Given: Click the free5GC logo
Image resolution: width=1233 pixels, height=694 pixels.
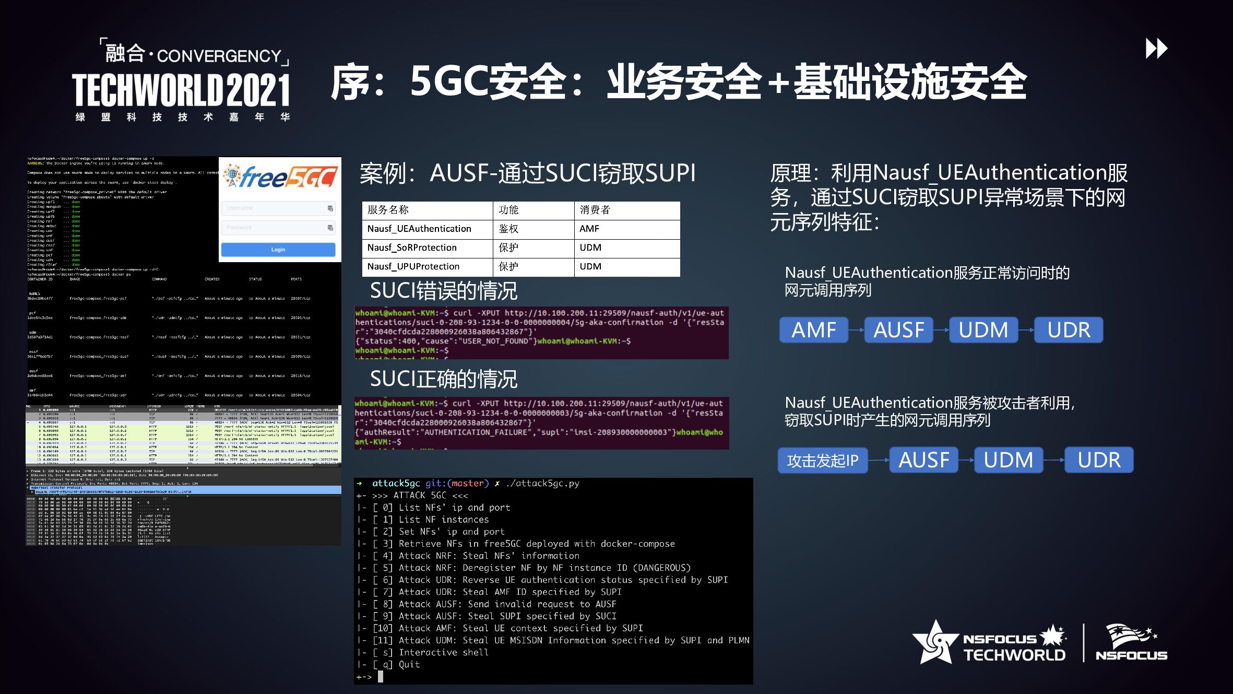Looking at the screenshot, I should (x=280, y=177).
